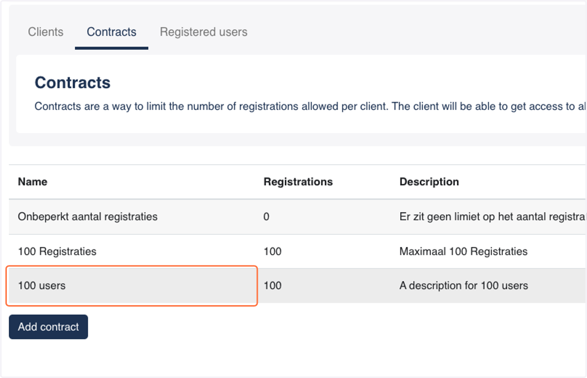The height and width of the screenshot is (378, 587).
Task: Click the Registrations column header
Action: tap(298, 182)
